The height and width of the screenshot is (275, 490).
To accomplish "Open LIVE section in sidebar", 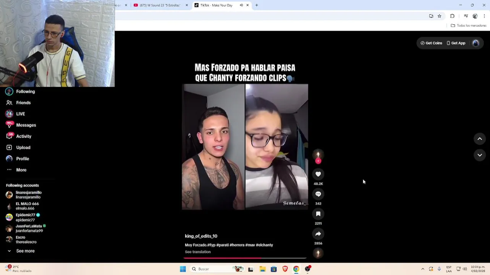I will click(x=15, y=114).
